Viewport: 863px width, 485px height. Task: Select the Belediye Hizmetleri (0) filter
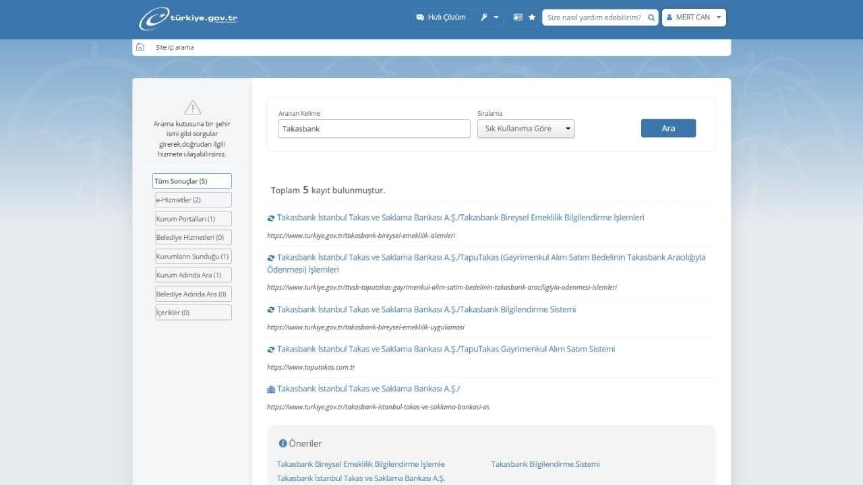tap(194, 238)
